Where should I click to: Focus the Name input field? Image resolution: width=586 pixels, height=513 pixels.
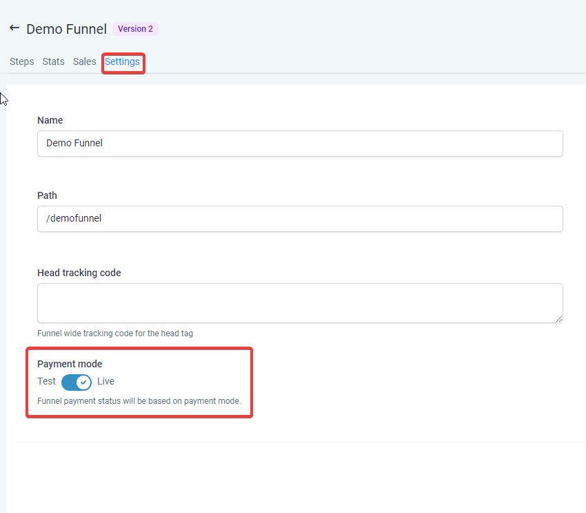coord(300,144)
